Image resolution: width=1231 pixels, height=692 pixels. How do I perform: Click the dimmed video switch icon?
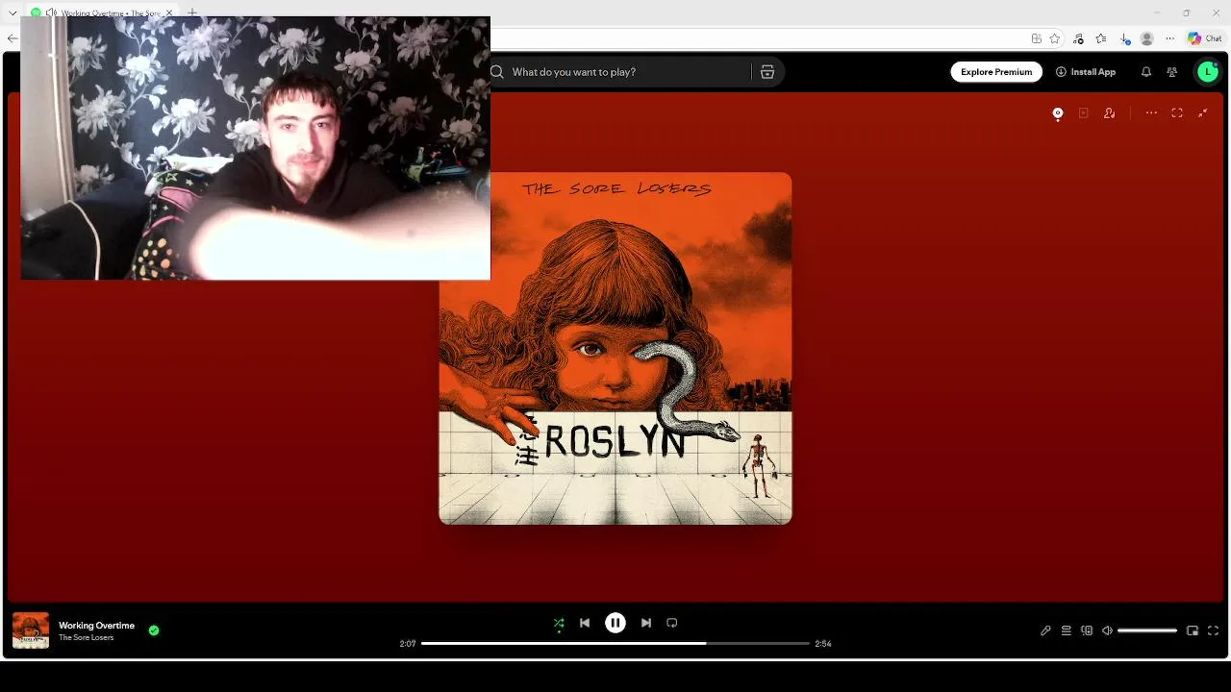[1084, 113]
